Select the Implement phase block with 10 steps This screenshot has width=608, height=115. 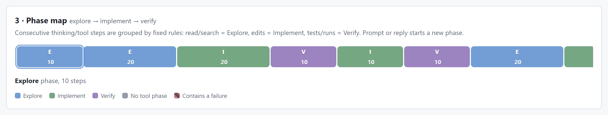tap(370, 57)
